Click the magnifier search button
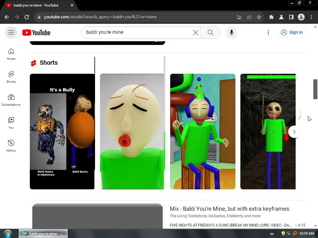 (x=210, y=32)
